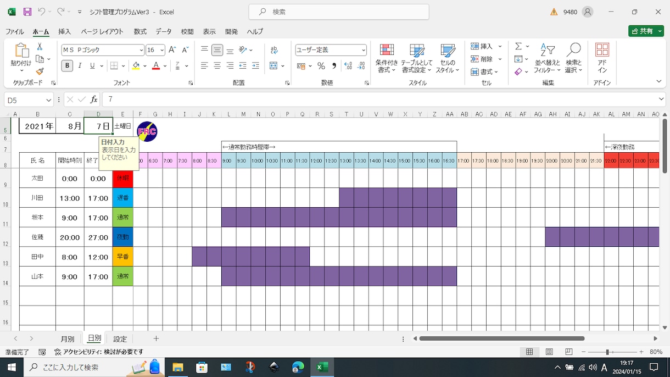Viewport: 670px width, 377px height.
Task: Apply percent style to the cell
Action: tap(321, 66)
